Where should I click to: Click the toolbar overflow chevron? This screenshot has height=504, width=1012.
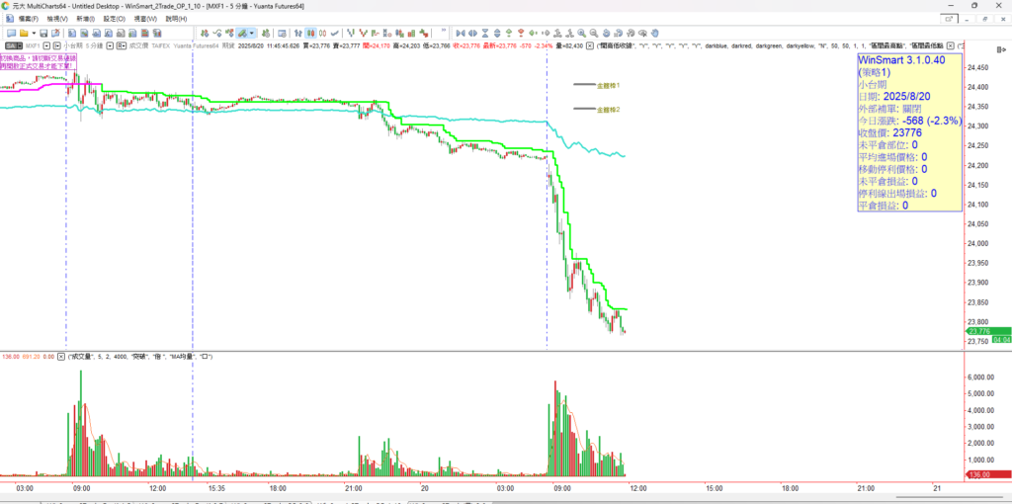pos(444,30)
